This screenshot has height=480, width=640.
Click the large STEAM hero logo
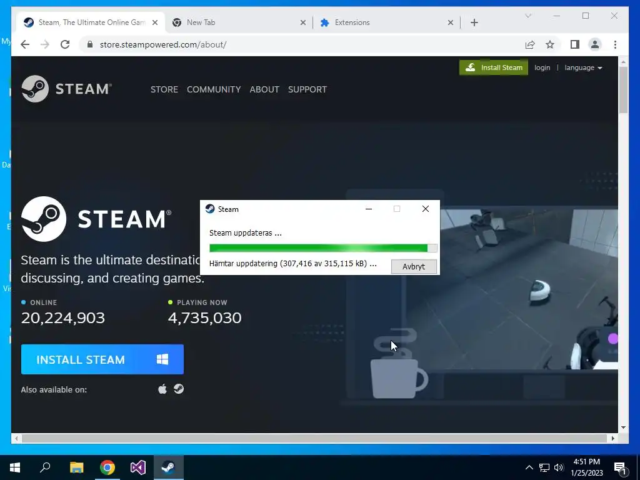pyautogui.click(x=96, y=219)
